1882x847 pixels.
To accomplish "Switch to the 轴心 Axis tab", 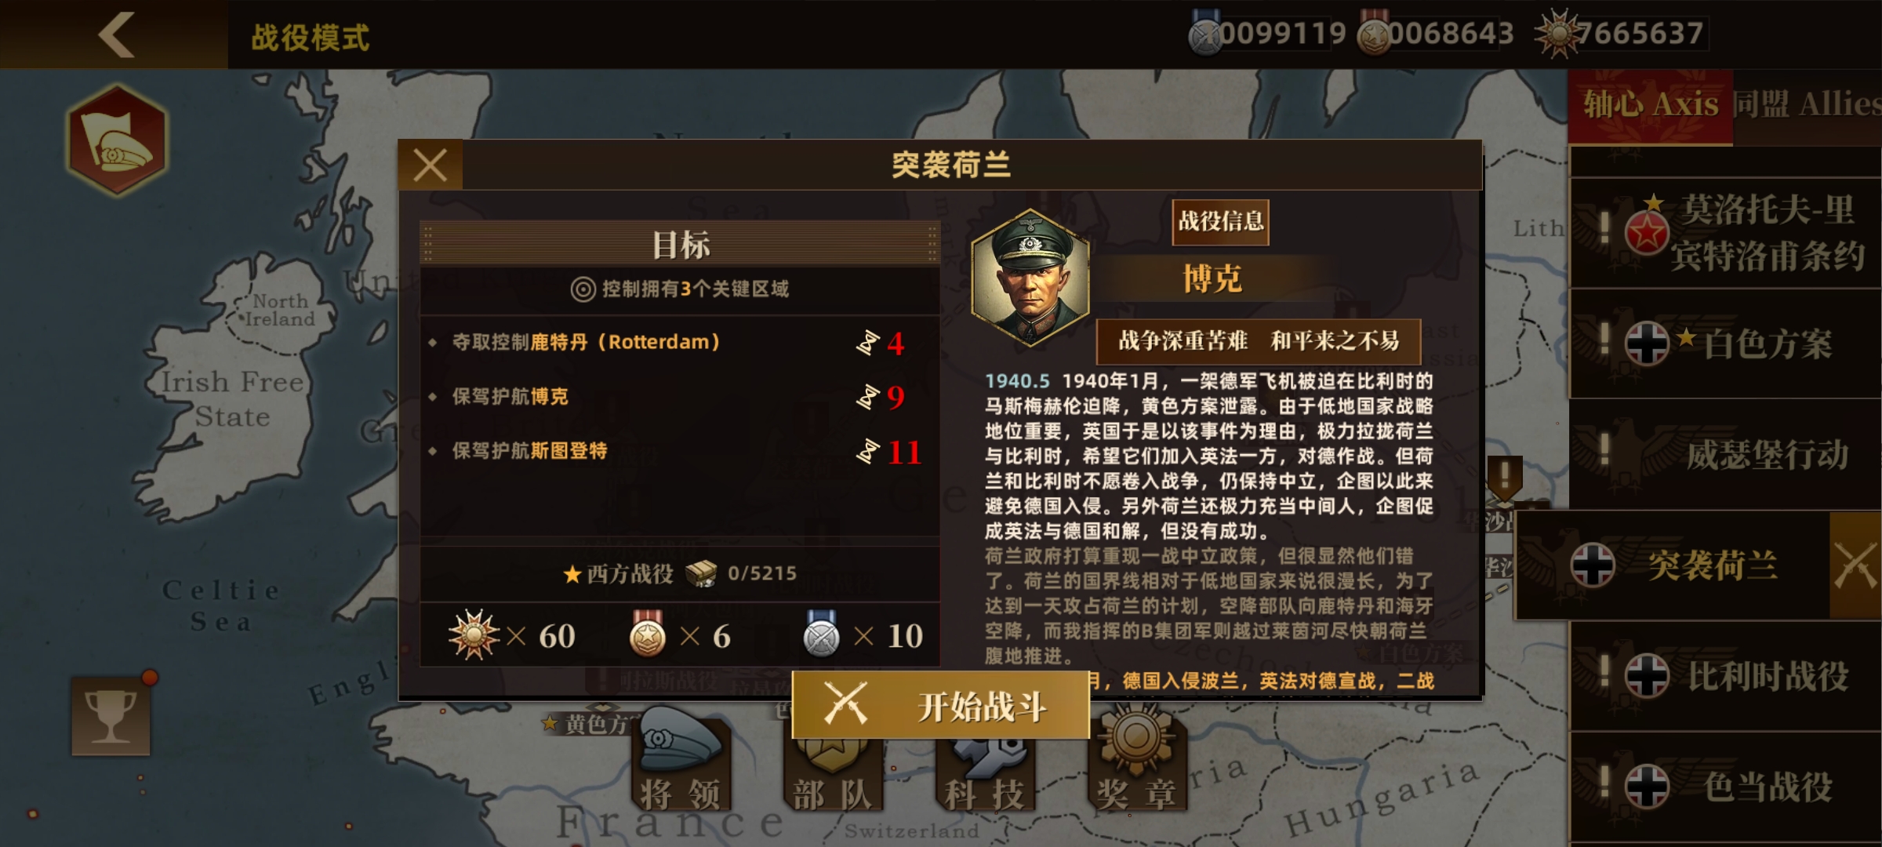I will 1650,105.
